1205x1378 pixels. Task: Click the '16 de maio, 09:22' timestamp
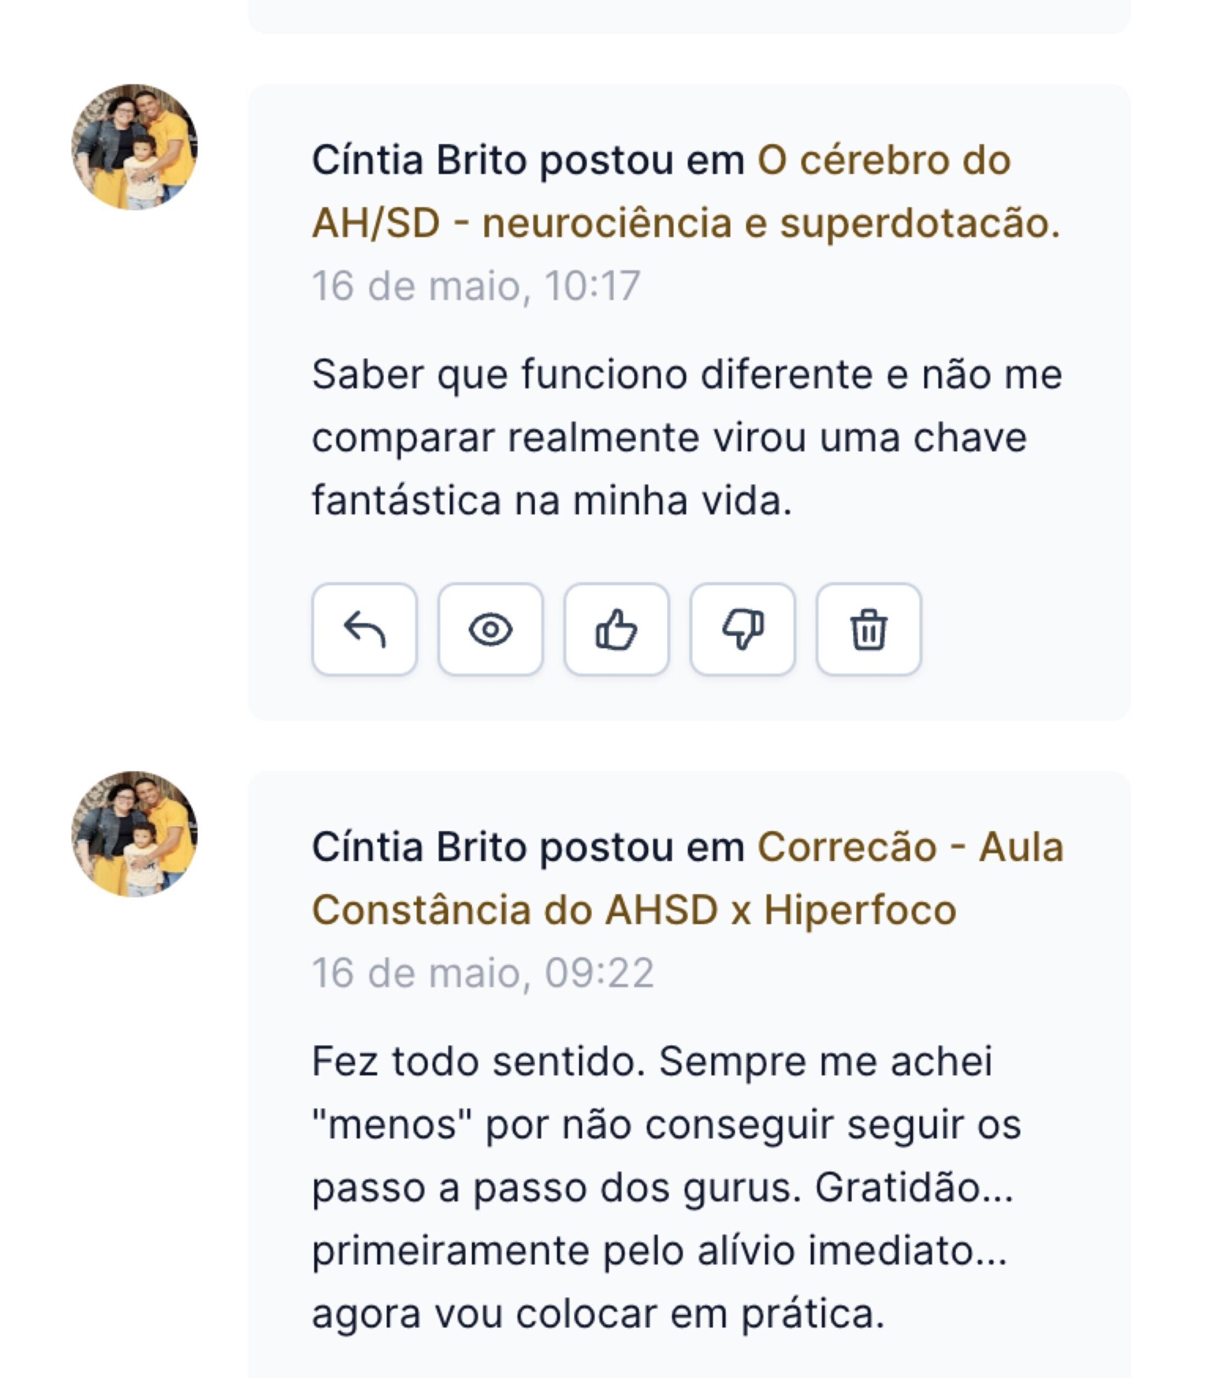(483, 973)
